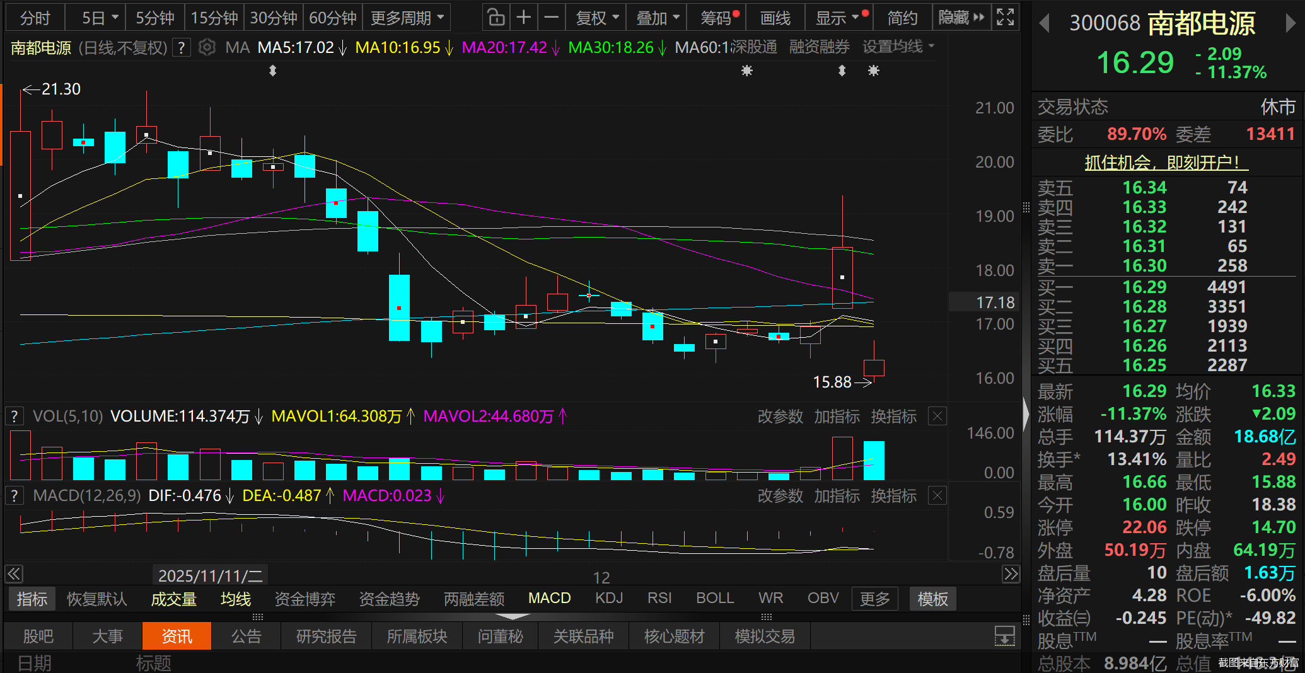Open the 更多周期 period dropdown
This screenshot has width=1305, height=673.
tap(407, 17)
